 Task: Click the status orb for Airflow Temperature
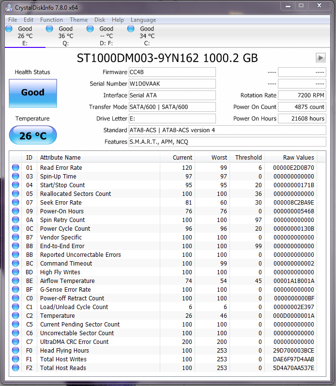coord(15,281)
